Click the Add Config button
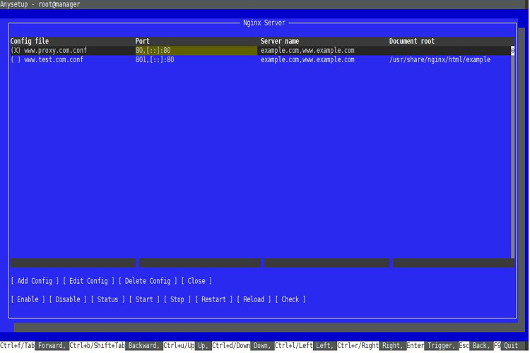The image size is (530, 353). (35, 281)
